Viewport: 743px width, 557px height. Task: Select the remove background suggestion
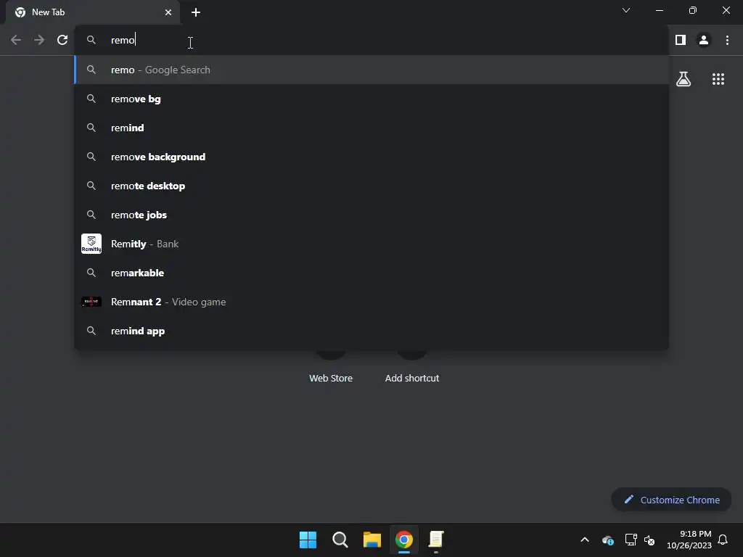click(x=371, y=157)
